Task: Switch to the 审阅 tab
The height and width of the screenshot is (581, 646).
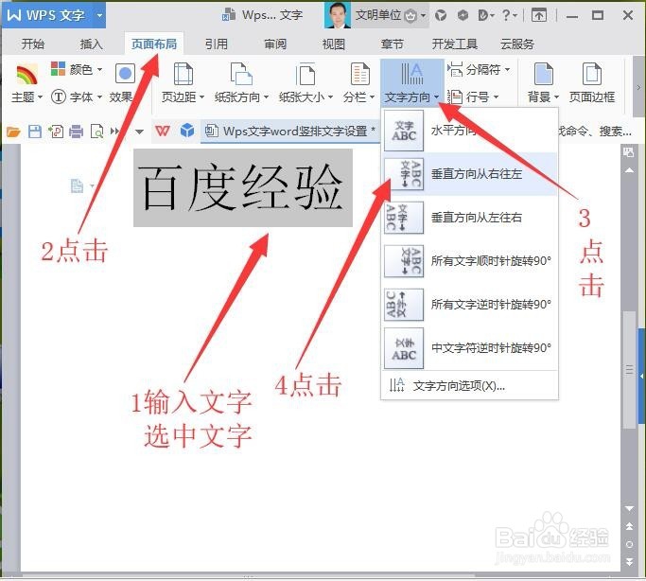Action: click(x=275, y=44)
